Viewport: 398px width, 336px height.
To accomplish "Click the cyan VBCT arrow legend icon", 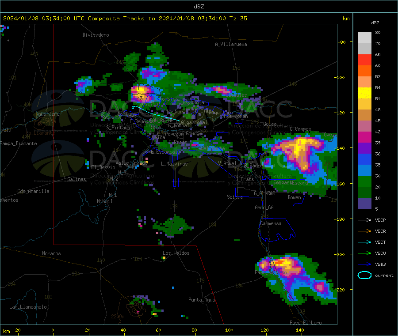I will (364, 242).
